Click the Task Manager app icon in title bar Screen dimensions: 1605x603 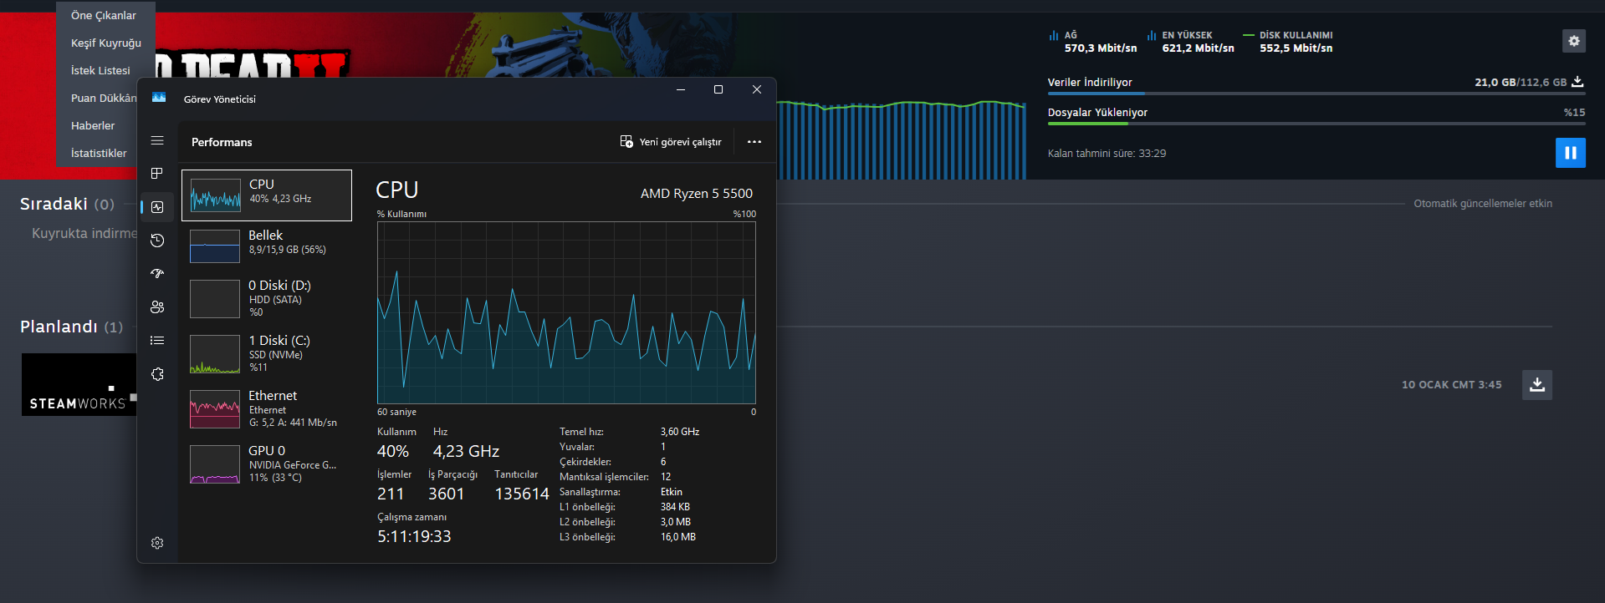click(159, 99)
